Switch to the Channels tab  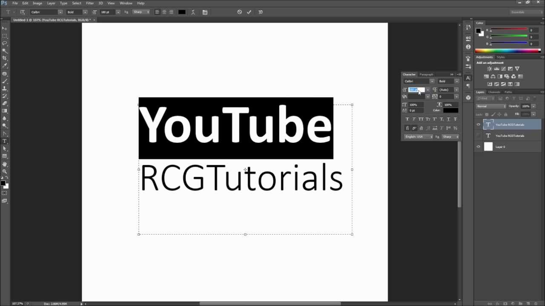pyautogui.click(x=494, y=92)
